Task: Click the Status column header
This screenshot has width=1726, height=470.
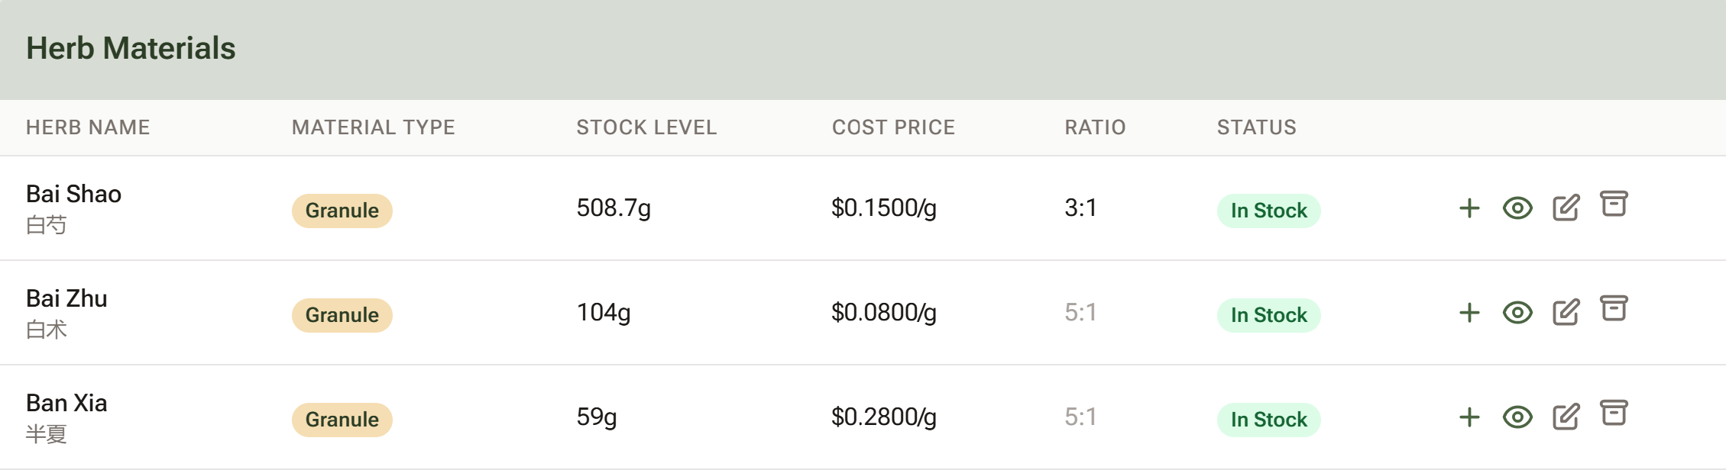Action: (1257, 127)
